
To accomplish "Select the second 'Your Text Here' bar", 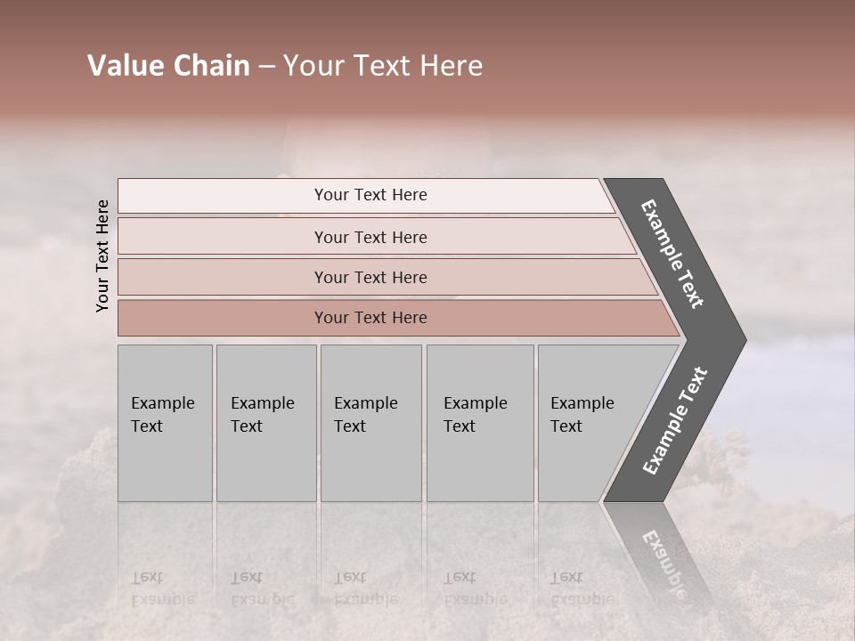I will click(x=370, y=237).
